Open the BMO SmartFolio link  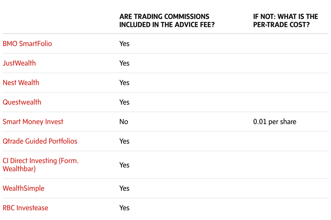click(x=27, y=44)
